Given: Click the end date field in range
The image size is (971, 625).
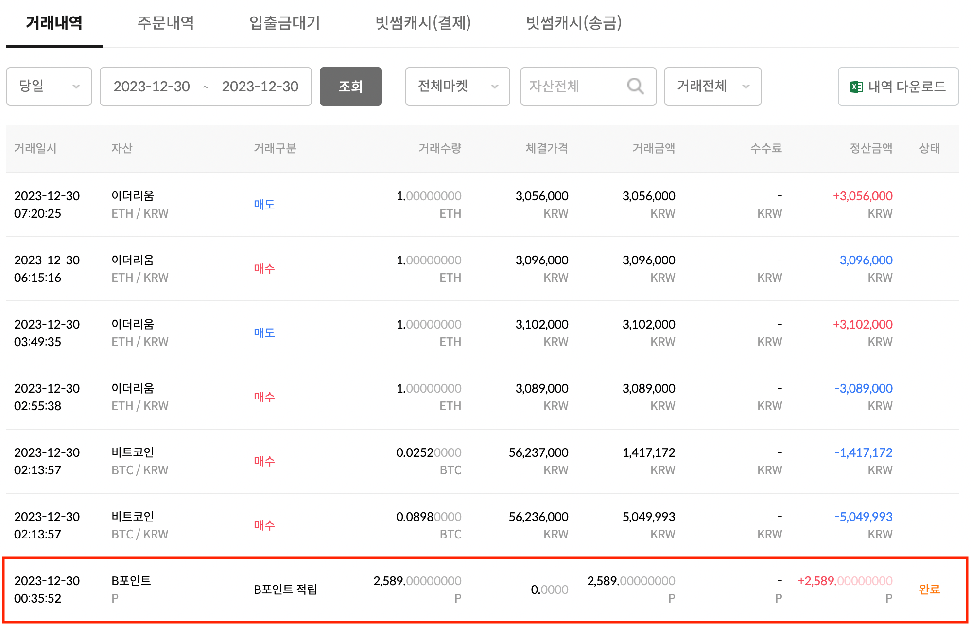Looking at the screenshot, I should (x=260, y=87).
